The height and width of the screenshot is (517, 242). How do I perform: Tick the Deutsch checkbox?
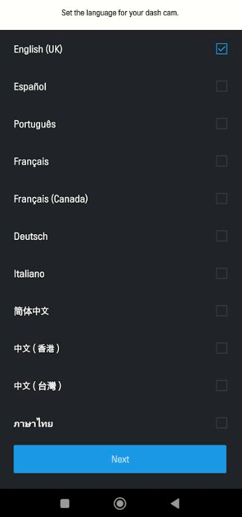222,236
